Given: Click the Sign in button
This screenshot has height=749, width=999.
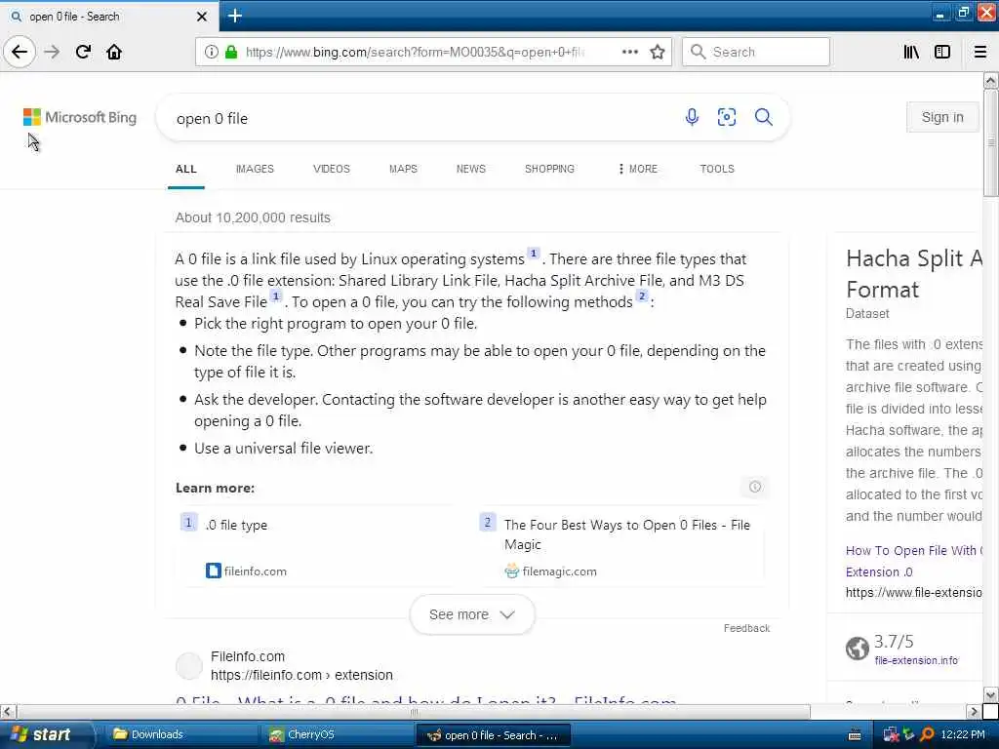Looking at the screenshot, I should coord(942,117).
